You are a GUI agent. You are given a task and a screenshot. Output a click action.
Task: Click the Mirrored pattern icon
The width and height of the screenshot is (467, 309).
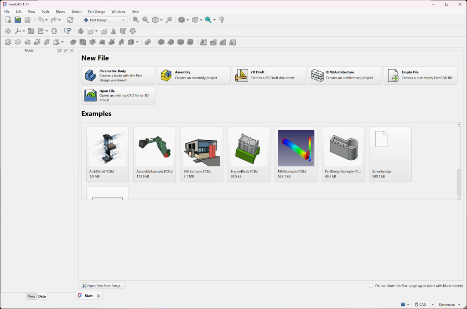[x=204, y=42]
